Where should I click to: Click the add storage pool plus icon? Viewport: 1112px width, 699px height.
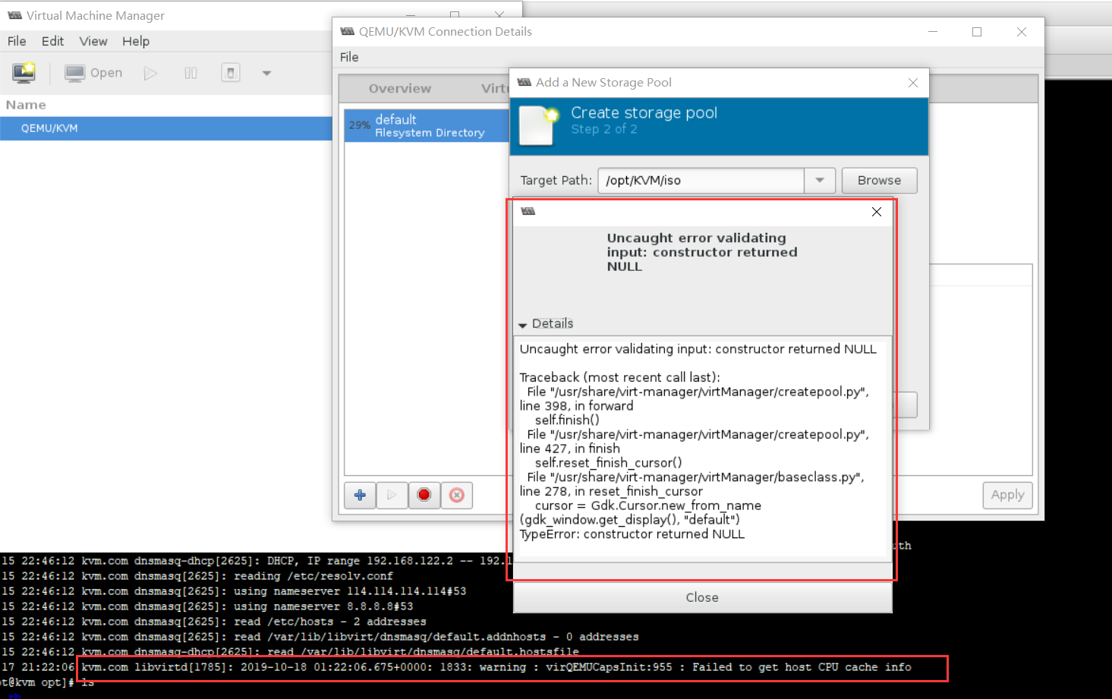360,495
